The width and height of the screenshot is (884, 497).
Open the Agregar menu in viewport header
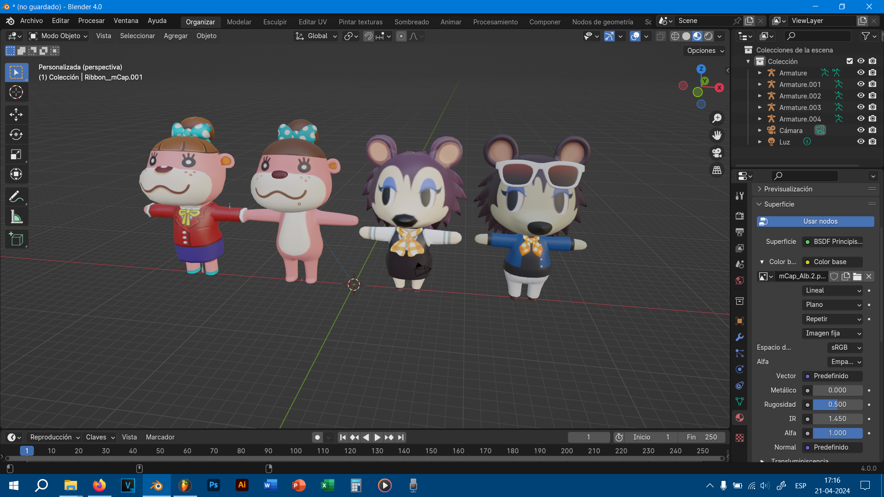pyautogui.click(x=175, y=36)
